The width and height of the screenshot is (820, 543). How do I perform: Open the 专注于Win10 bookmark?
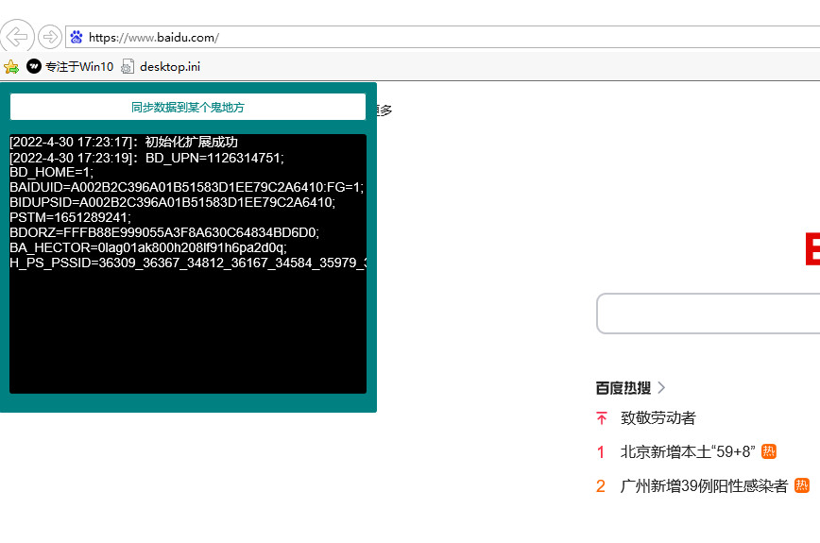click(79, 67)
